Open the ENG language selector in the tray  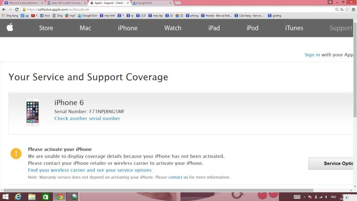click(333, 197)
